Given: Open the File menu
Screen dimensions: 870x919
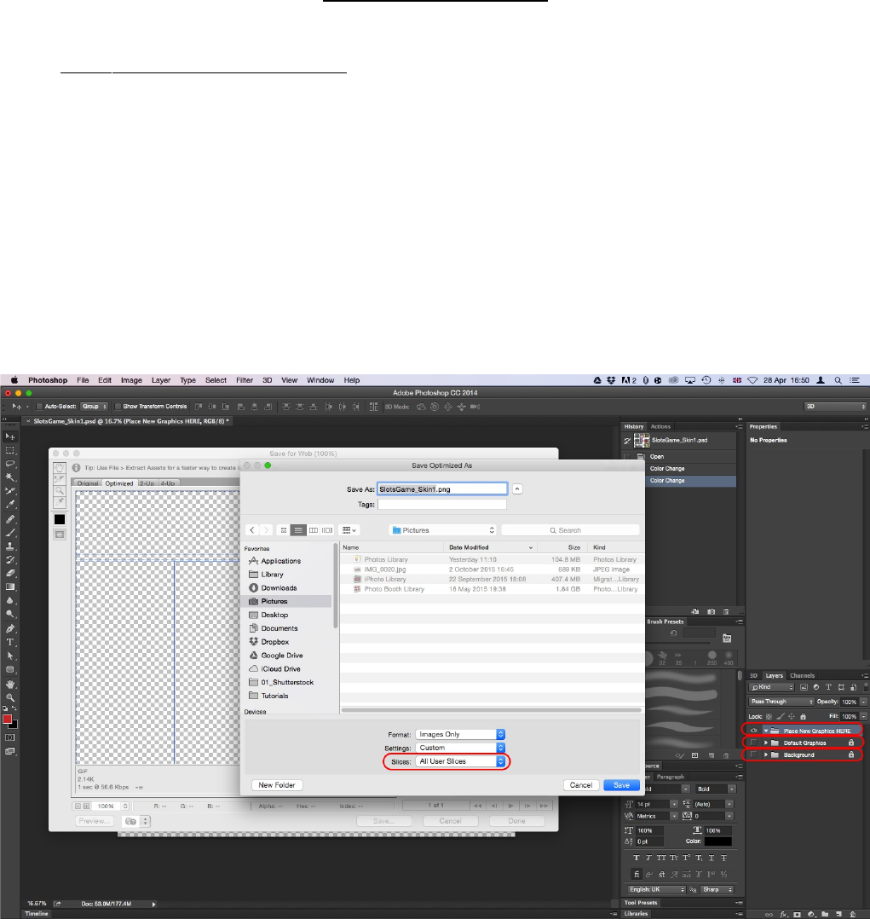Looking at the screenshot, I should click(x=83, y=380).
